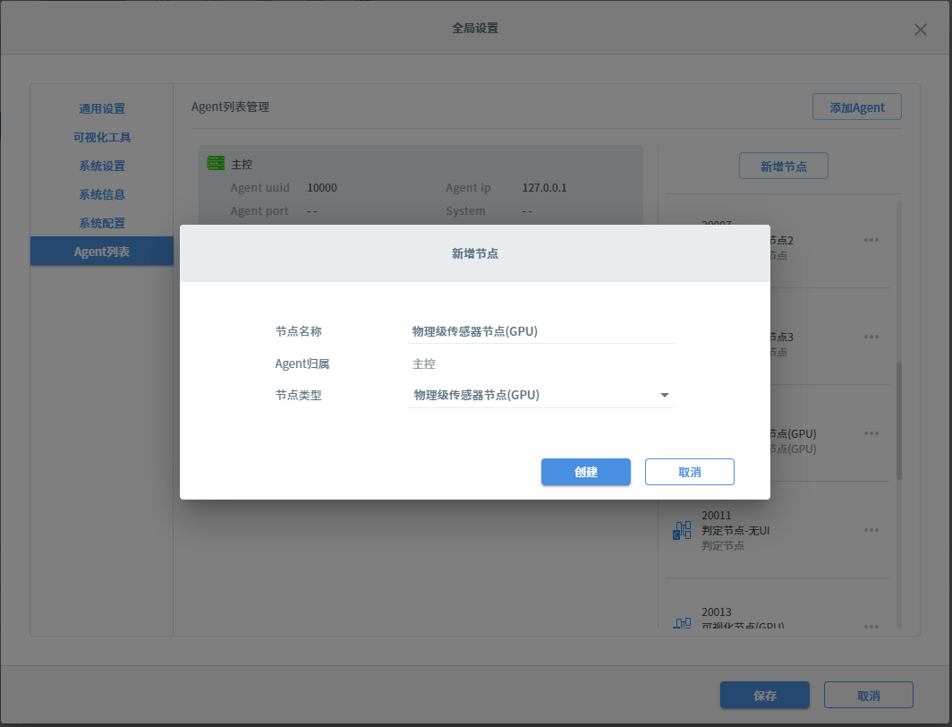Click the node list vertical scrollbar
Screen dimensions: 952x727
(x=898, y=421)
